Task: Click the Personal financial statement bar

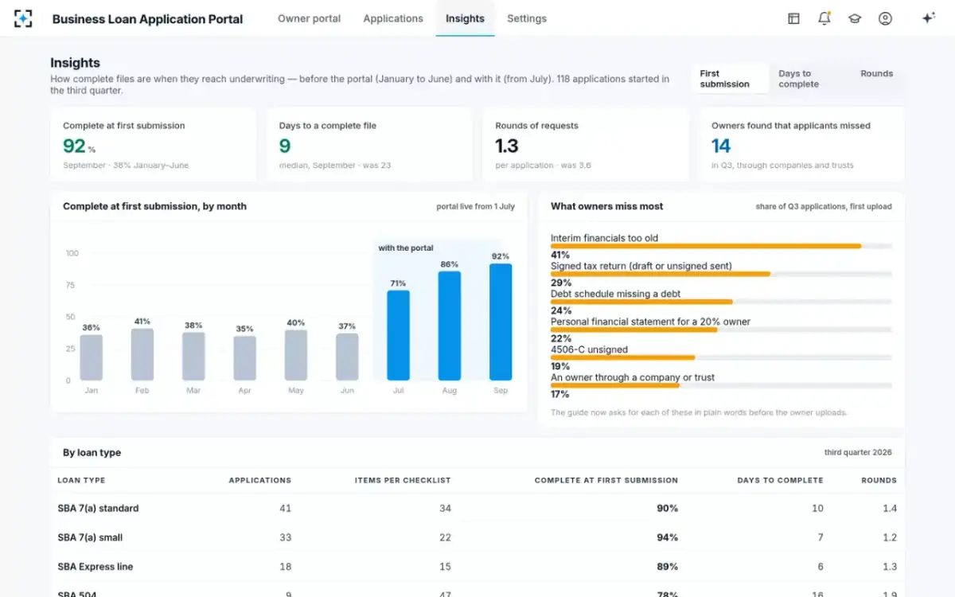Action: [x=721, y=330]
